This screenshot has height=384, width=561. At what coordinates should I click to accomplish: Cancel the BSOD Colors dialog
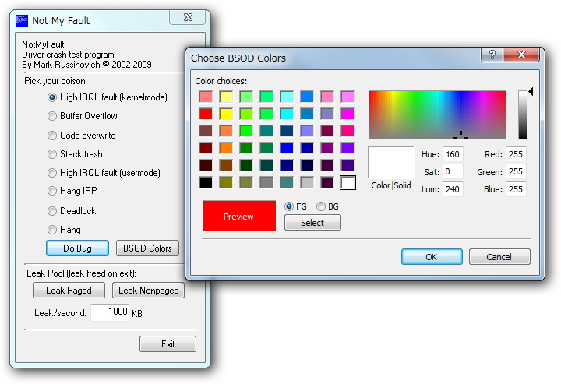click(499, 257)
